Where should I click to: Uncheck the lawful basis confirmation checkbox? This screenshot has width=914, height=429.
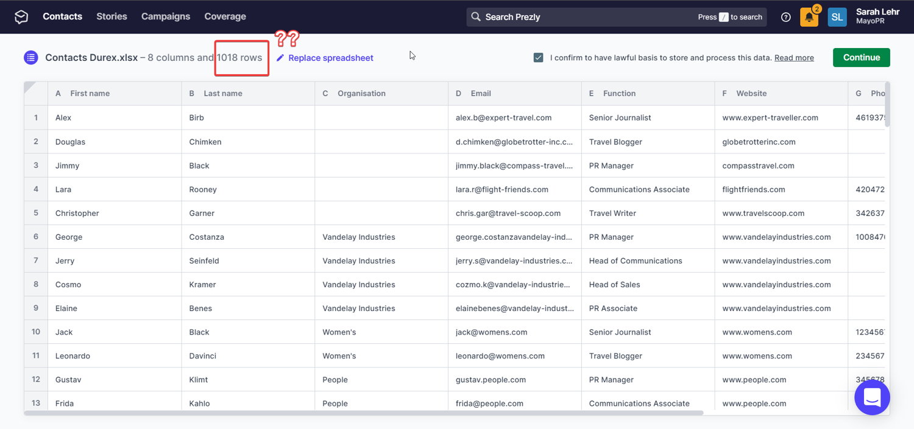tap(538, 57)
